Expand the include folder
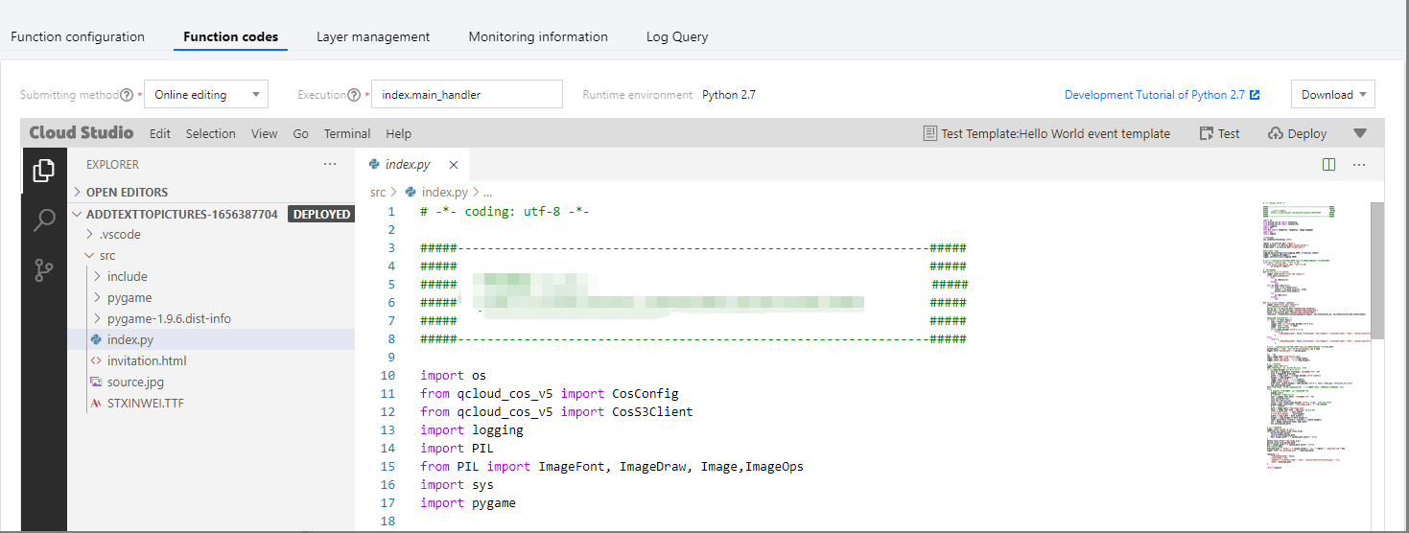The height and width of the screenshot is (533, 1409). (x=127, y=276)
